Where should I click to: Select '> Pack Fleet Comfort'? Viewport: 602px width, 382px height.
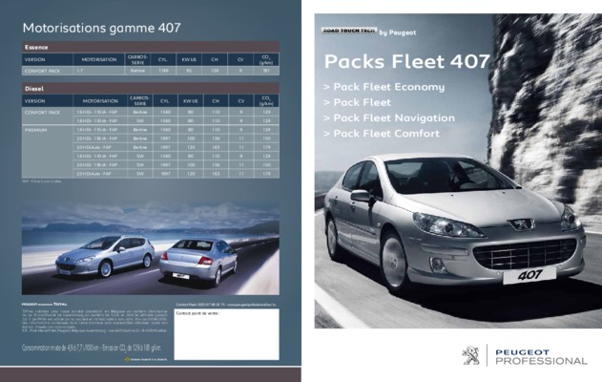point(382,134)
